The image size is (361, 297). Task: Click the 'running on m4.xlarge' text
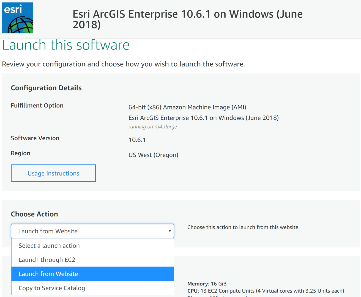[x=153, y=127]
